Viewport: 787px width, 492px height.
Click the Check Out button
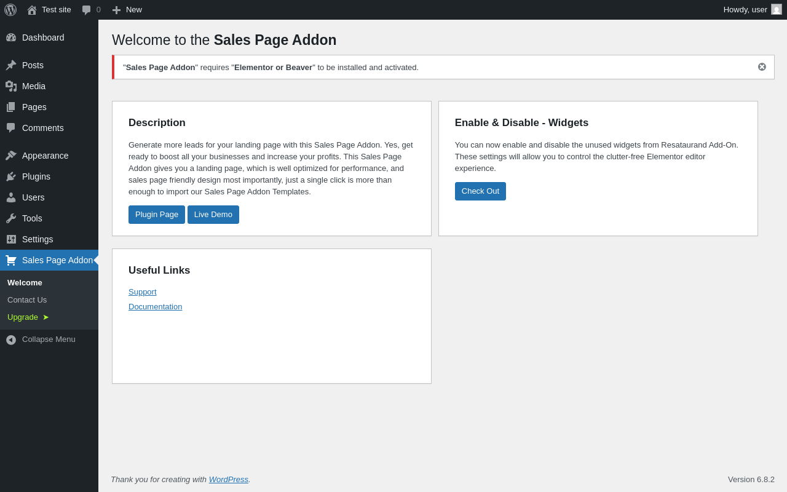[480, 191]
